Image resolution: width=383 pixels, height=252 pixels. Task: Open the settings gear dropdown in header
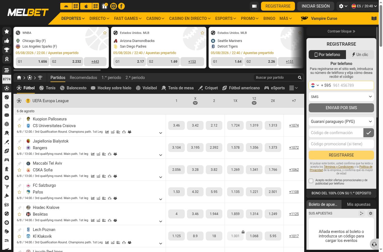343,6
